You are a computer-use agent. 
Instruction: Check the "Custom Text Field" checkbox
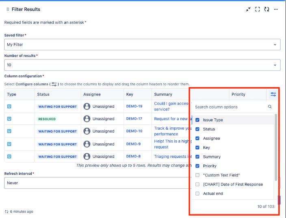pyautogui.click(x=197, y=175)
